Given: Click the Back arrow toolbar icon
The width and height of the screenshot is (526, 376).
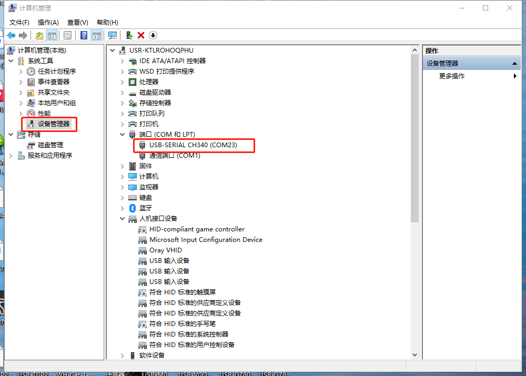Looking at the screenshot, I should tap(11, 35).
